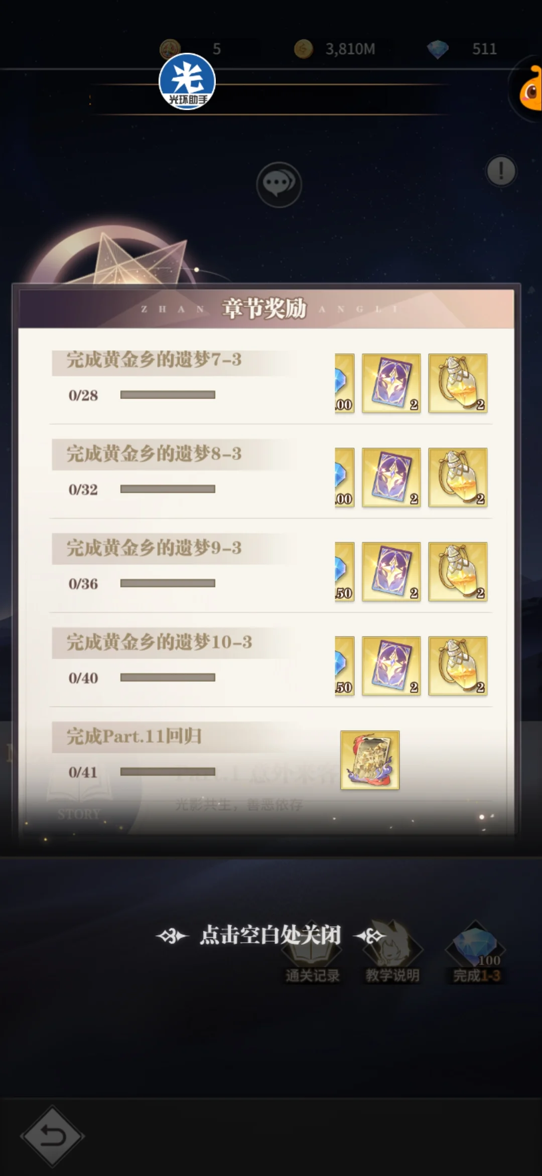Screen dimensions: 542x1176
Task: Tap the blue diamond currency icon
Action: [x=438, y=49]
